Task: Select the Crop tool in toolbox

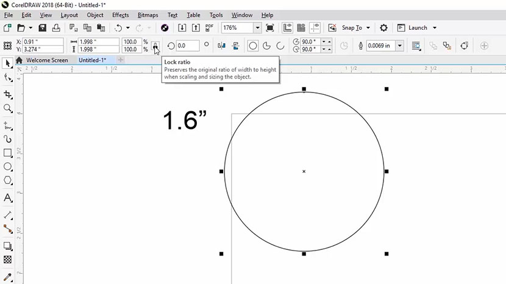Action: pyautogui.click(x=8, y=94)
